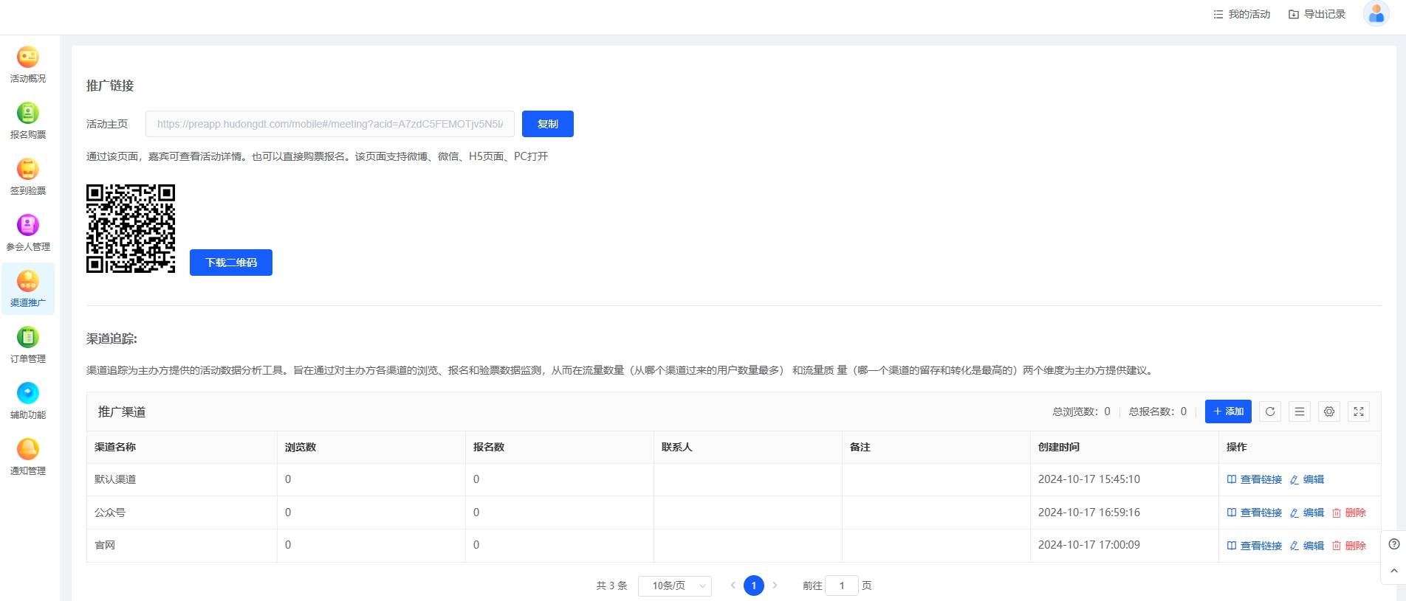Viewport: 1406px width, 601px height.
Task: Click the 活动主页 URL field
Action: (330, 124)
